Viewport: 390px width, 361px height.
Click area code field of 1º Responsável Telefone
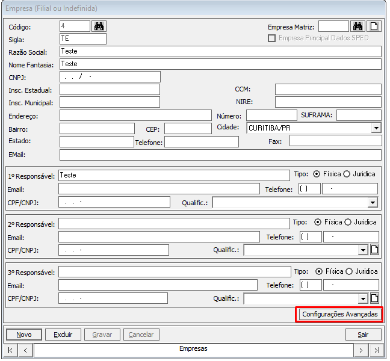point(309,189)
